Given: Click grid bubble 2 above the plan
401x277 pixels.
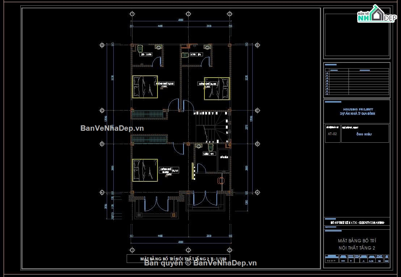Looking at the screenshot, I should coord(188,14).
